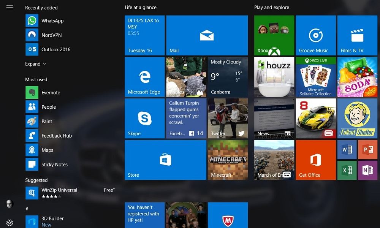Open the HP registration tile

[x=145, y=215]
